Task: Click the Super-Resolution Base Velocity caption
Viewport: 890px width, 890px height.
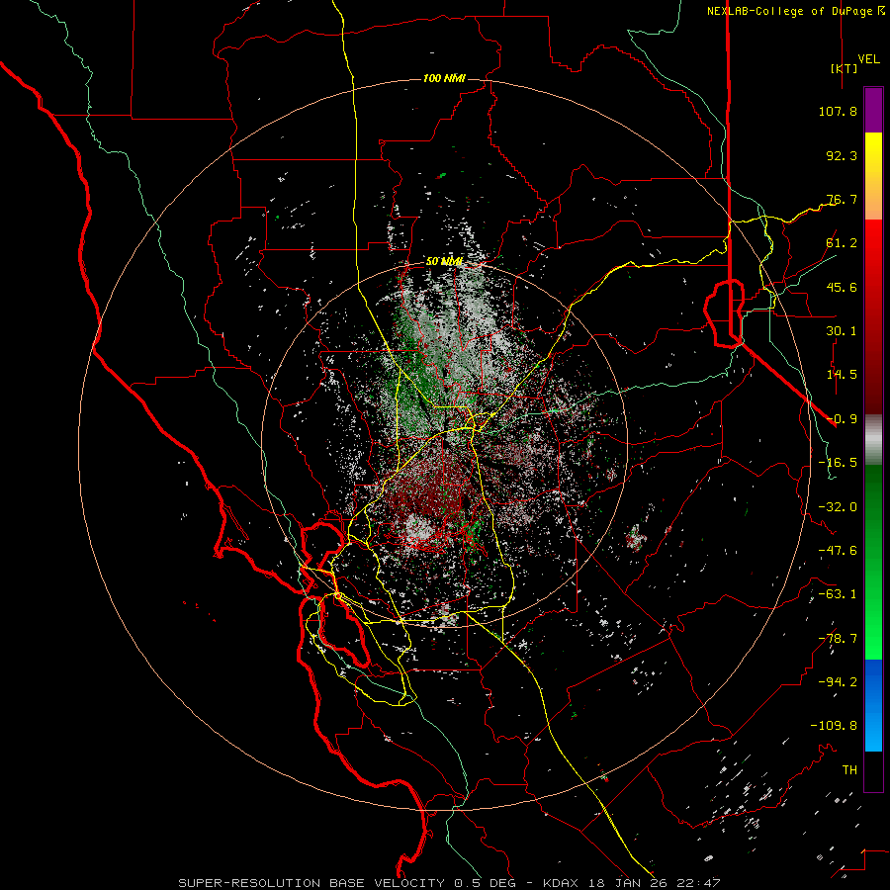Action: tap(449, 883)
